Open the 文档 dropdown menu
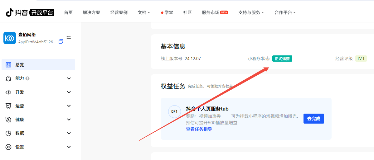 (x=144, y=12)
